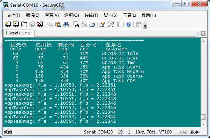Open the 传输(T) menu
Screen dimensions: 210x138
pos(91,15)
